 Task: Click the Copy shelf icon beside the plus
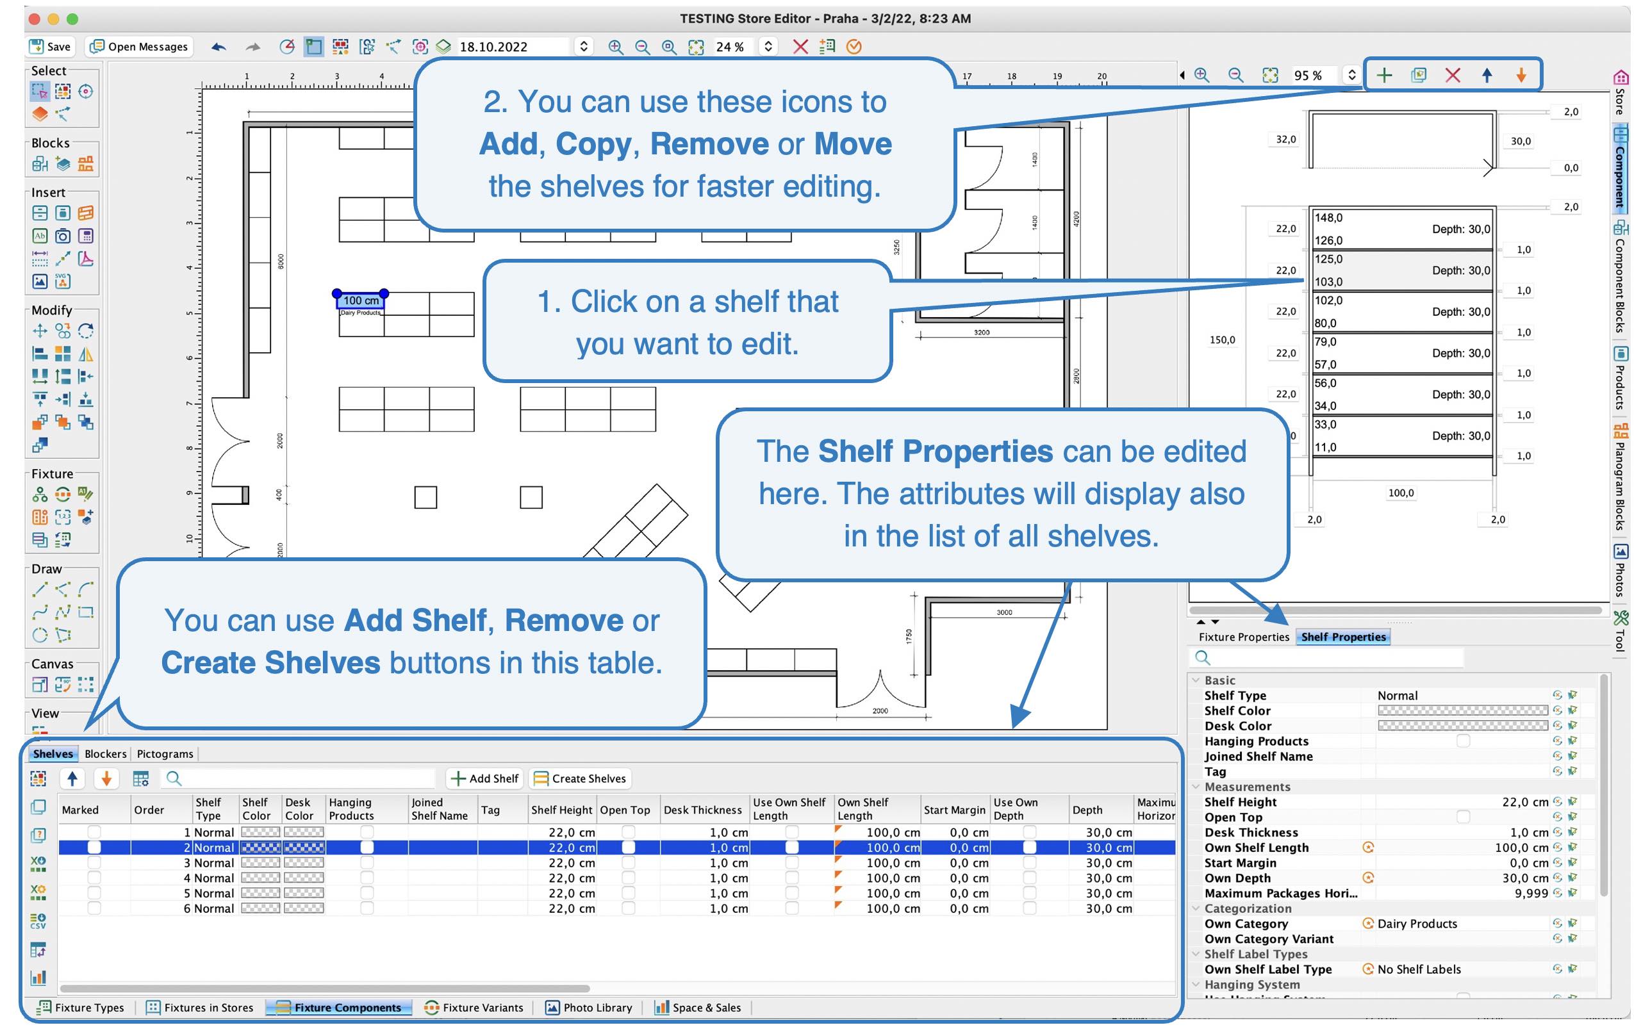click(1419, 75)
